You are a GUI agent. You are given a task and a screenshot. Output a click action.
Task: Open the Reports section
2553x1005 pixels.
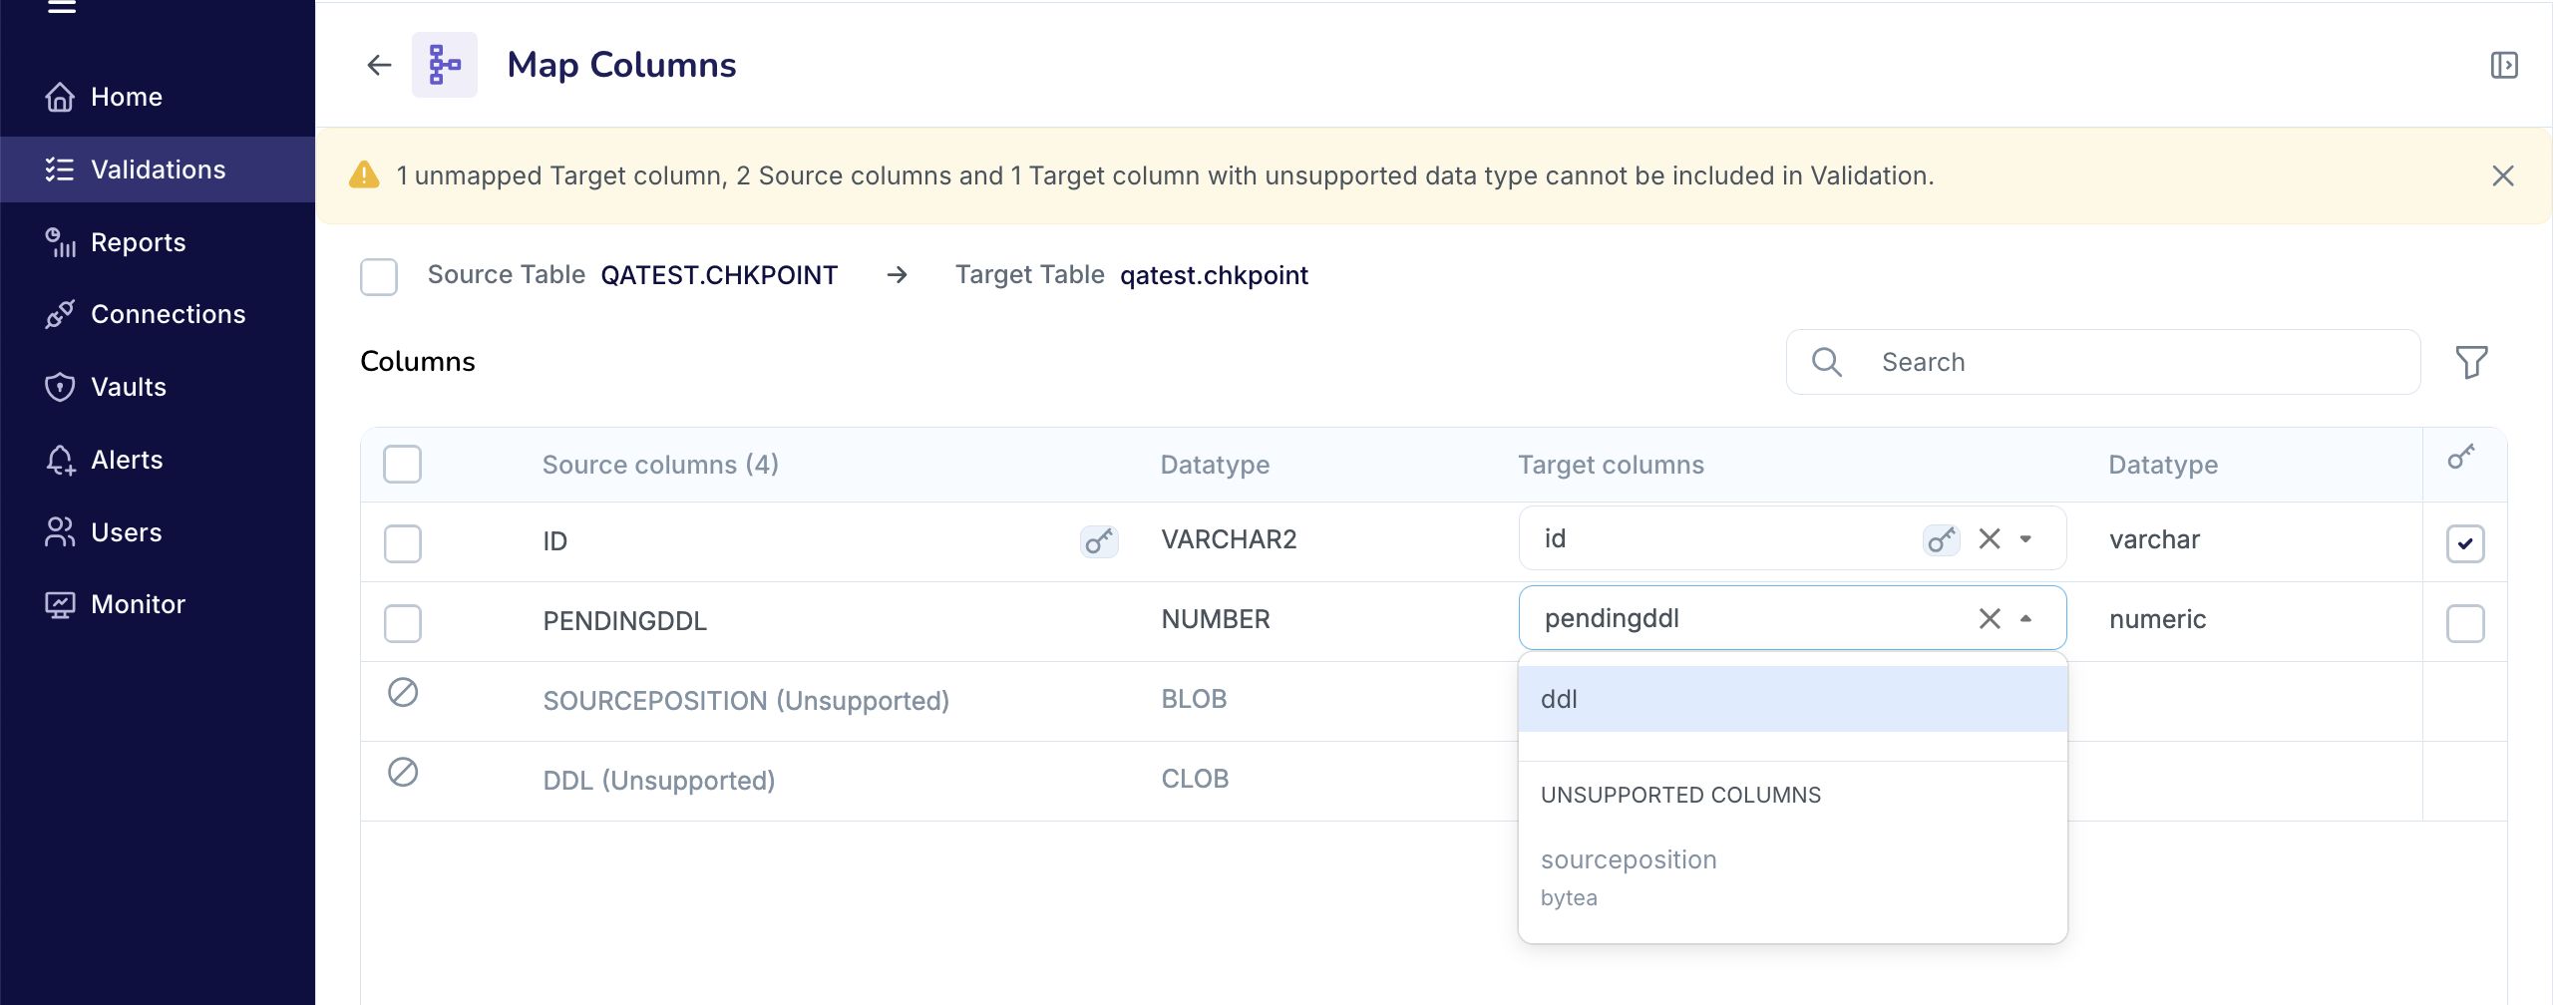point(138,242)
